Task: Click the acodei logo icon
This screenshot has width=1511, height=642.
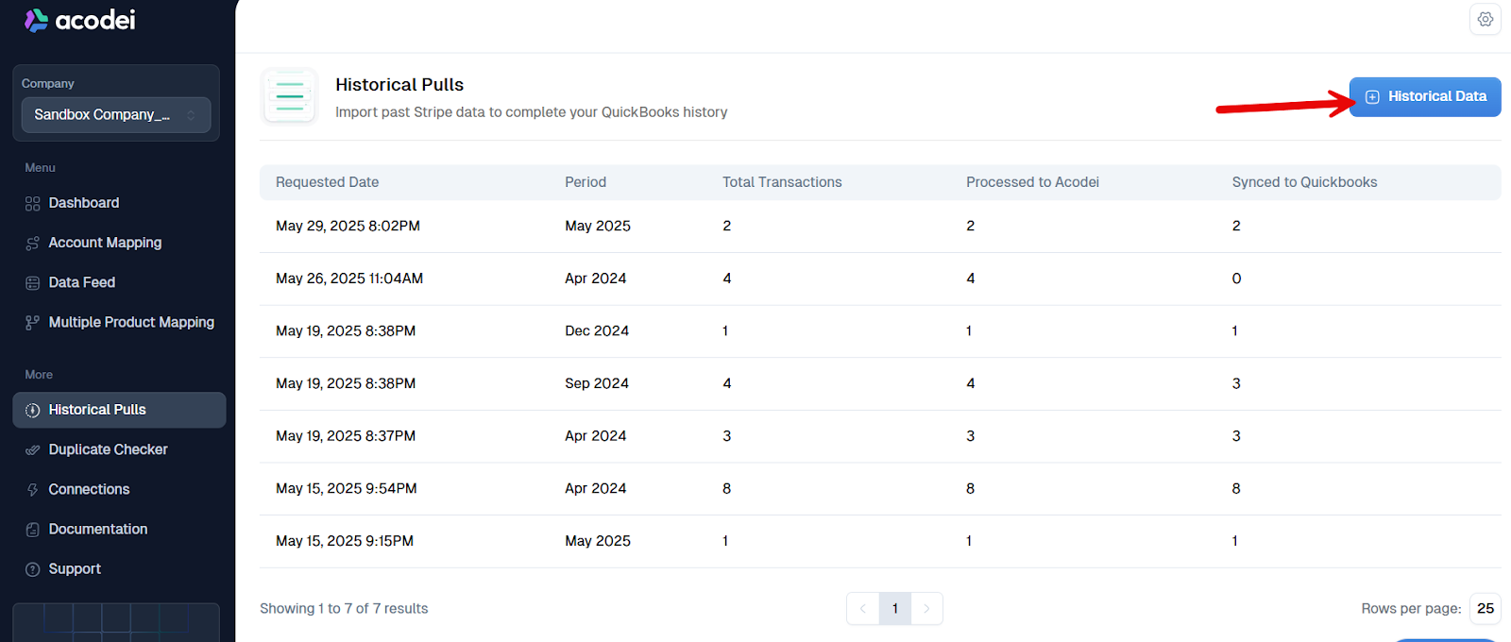Action: pos(36,20)
